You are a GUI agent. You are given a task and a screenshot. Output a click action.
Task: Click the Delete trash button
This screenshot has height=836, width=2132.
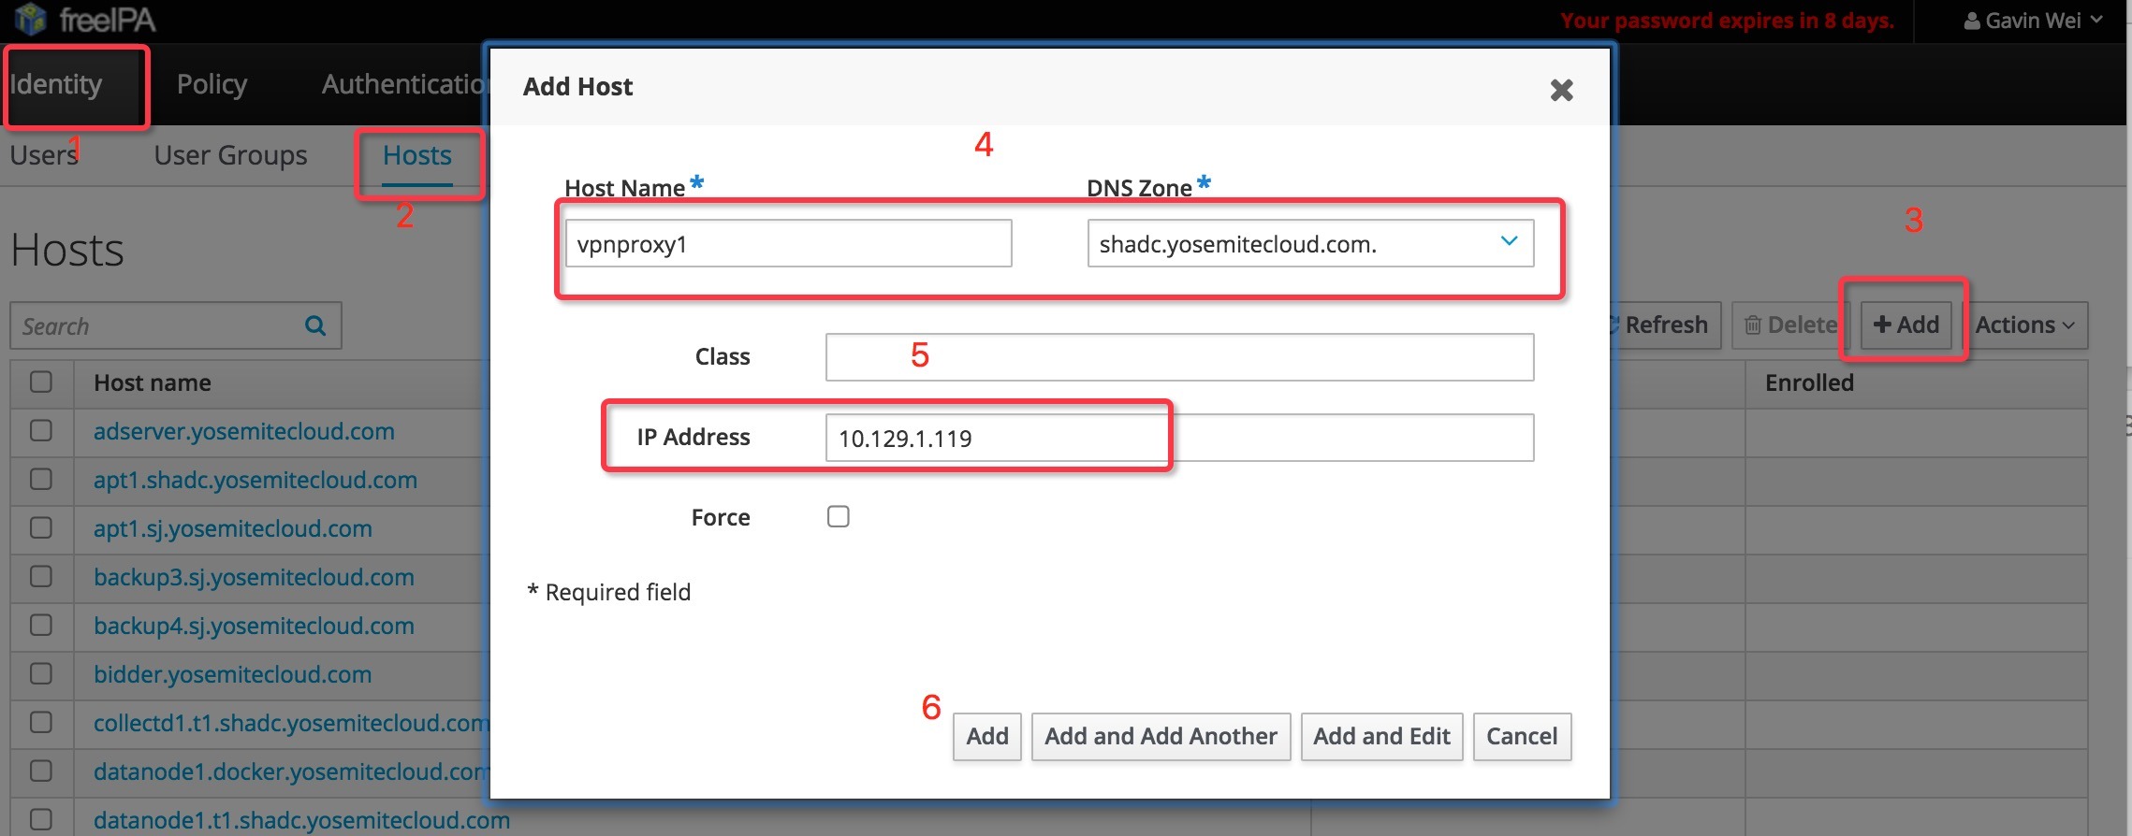coord(1789,325)
